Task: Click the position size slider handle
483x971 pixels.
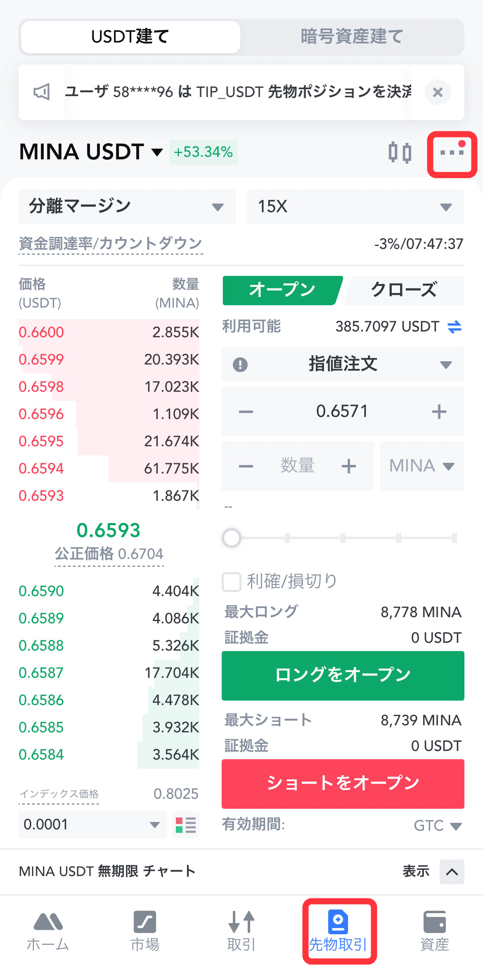Action: tap(232, 538)
